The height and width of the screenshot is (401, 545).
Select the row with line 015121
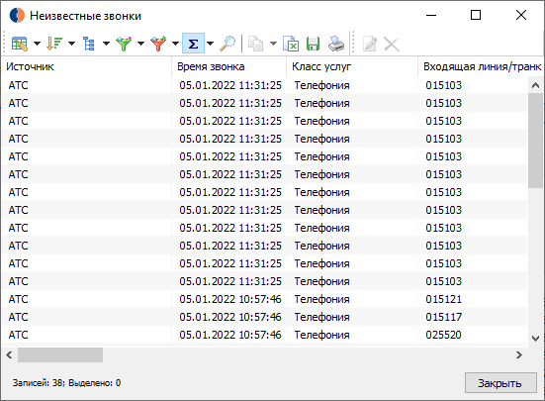point(265,299)
